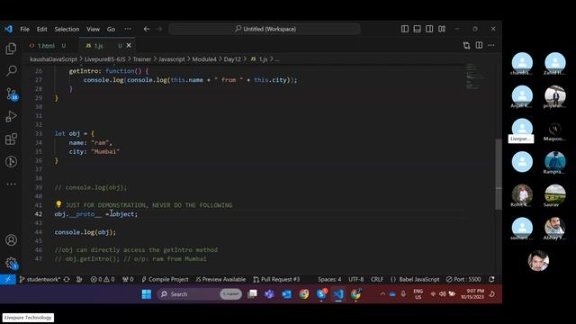Click Compile Project in status bar
This screenshot has height=324, width=576.
[x=165, y=280]
